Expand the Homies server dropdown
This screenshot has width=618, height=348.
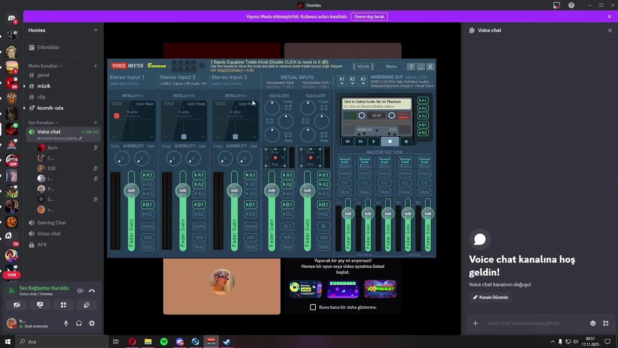(96, 30)
